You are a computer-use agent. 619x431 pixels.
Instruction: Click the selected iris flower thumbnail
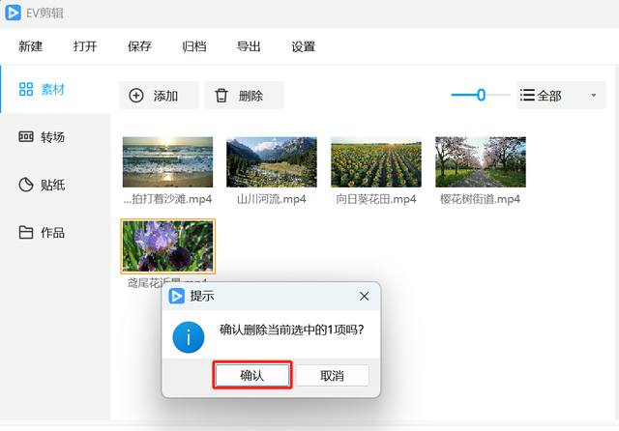coord(167,246)
